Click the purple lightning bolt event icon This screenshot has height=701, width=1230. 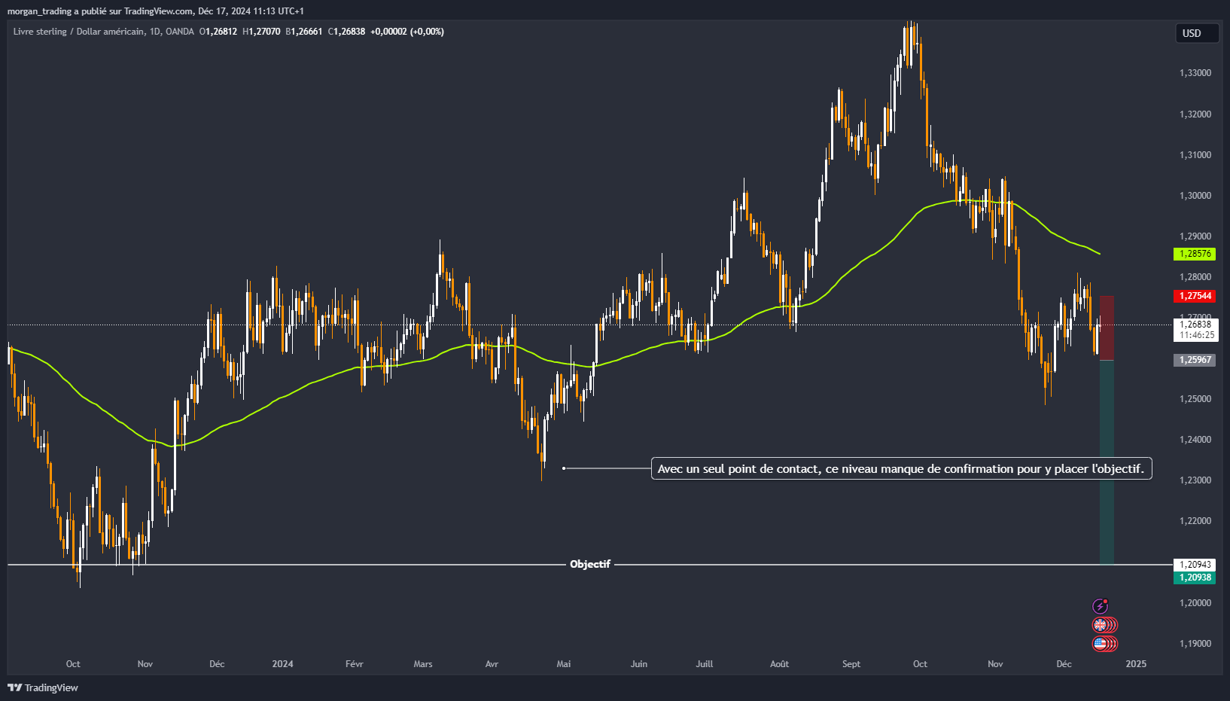pyautogui.click(x=1101, y=606)
